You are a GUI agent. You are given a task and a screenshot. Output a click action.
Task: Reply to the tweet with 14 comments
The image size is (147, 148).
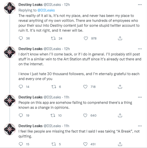tap(21, 87)
